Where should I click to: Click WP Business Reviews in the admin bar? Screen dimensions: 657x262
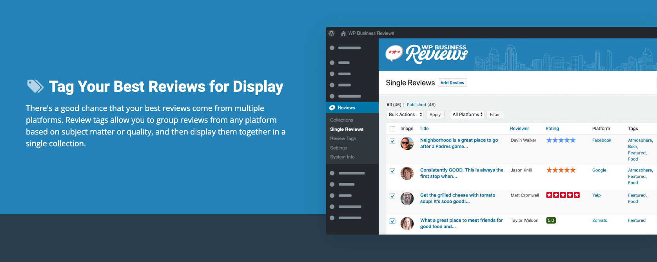[371, 33]
